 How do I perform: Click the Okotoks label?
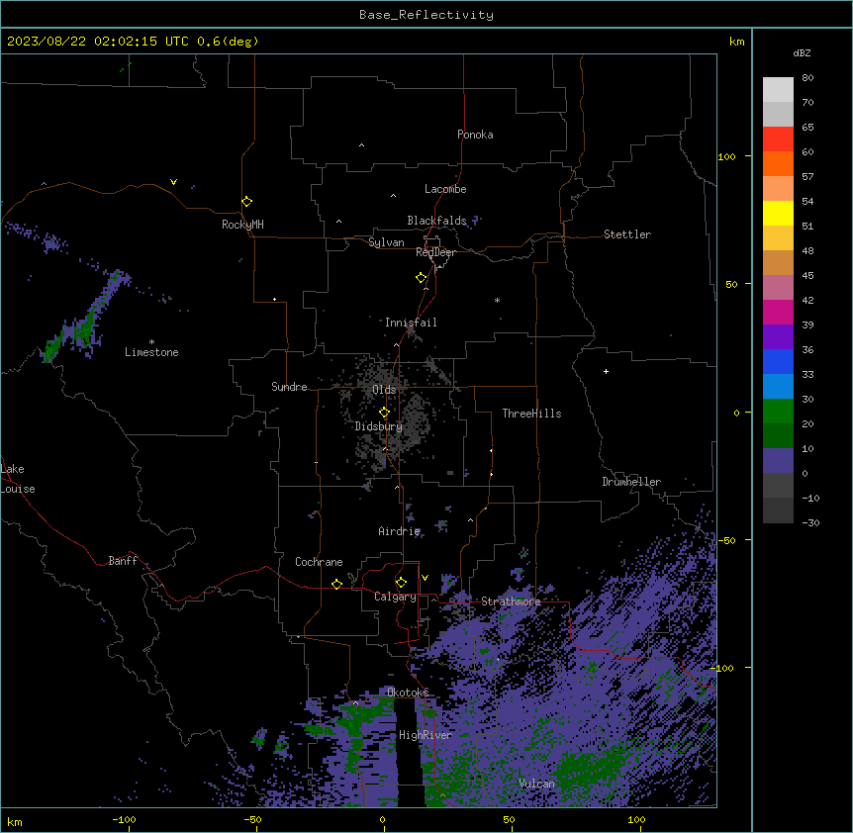[x=408, y=693]
